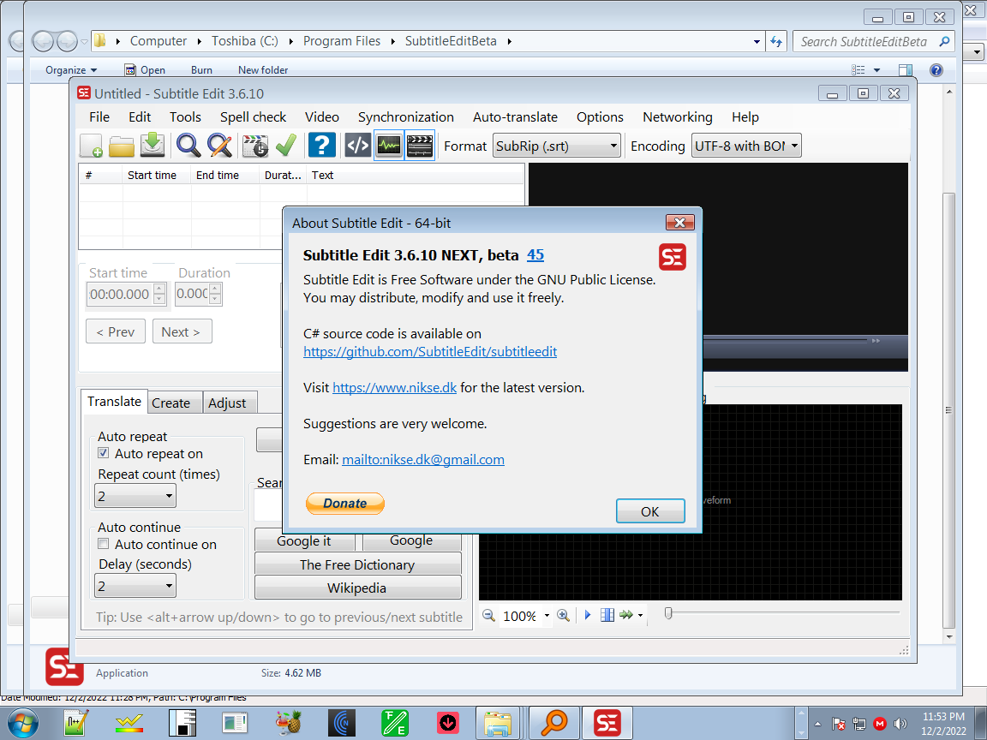The image size is (987, 740).
Task: Click the Subtitle Edit logo in About dialog
Action: tap(673, 257)
